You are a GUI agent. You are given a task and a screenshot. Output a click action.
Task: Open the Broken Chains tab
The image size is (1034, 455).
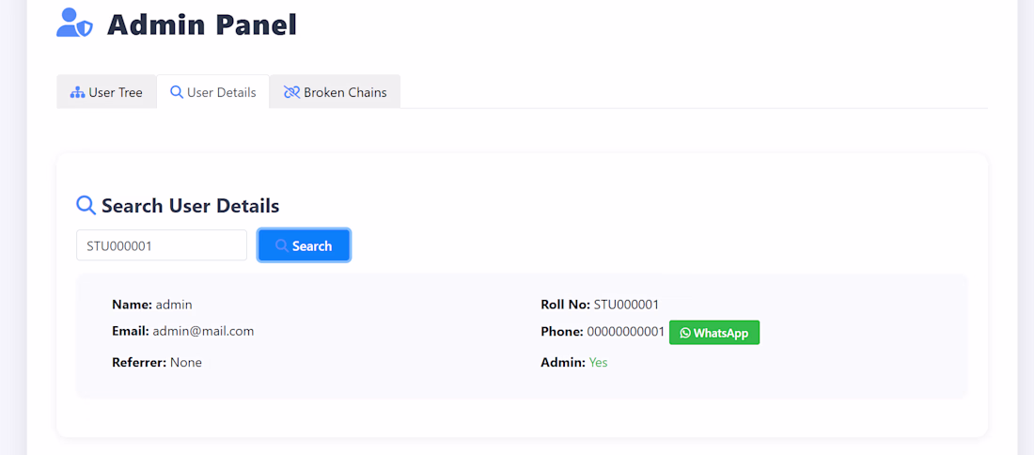coord(335,92)
